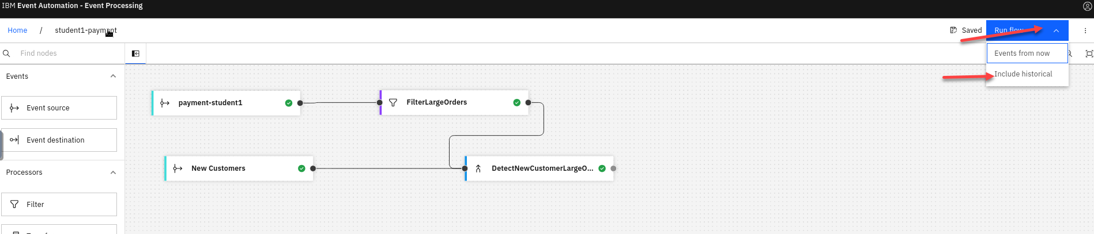Toggle the node palette side panel icon
1094x234 pixels.
[135, 53]
